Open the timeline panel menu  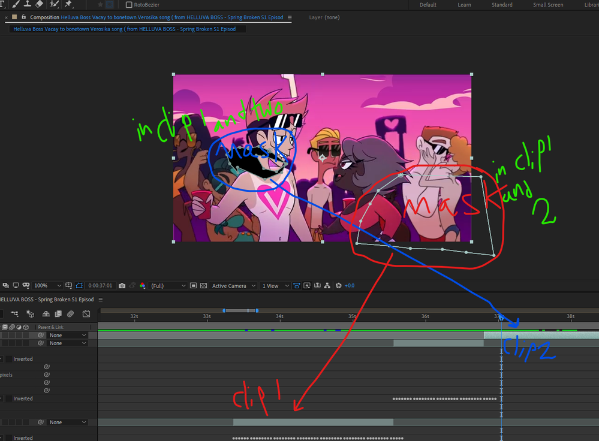[x=101, y=300]
